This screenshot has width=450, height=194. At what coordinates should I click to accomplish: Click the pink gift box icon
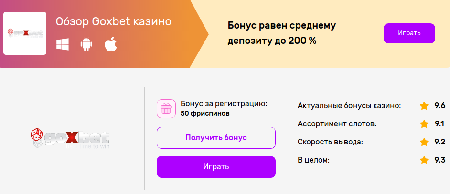[x=166, y=109]
